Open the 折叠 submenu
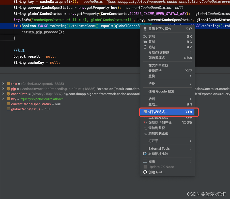Image resolution: width=230 pixels, height=199 pixels. pos(167,84)
